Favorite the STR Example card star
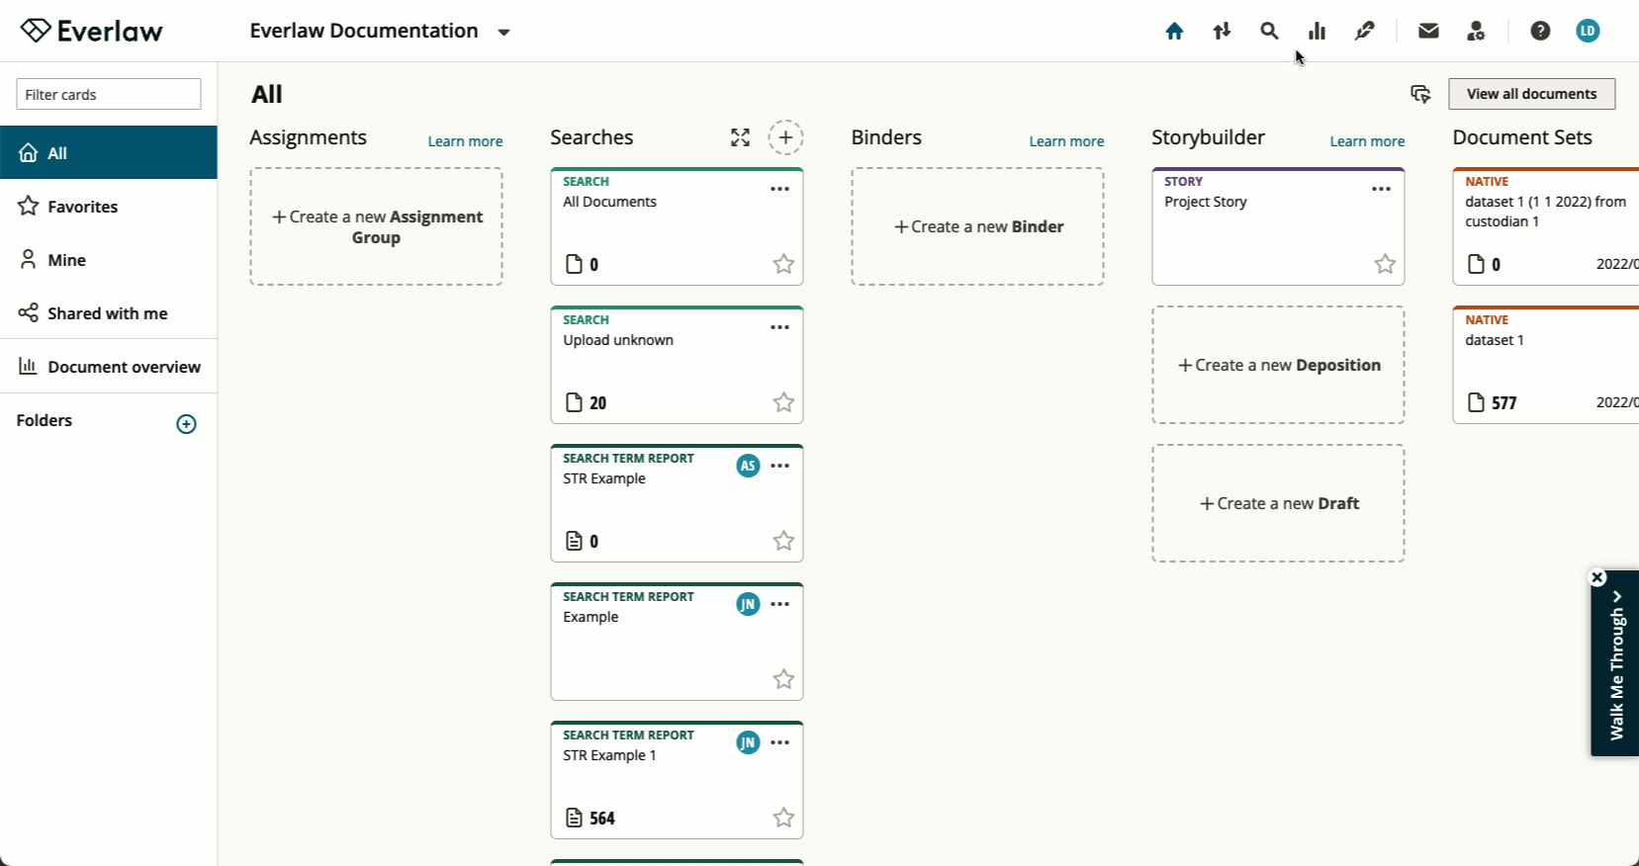Viewport: 1639px width, 866px height. [x=783, y=541]
